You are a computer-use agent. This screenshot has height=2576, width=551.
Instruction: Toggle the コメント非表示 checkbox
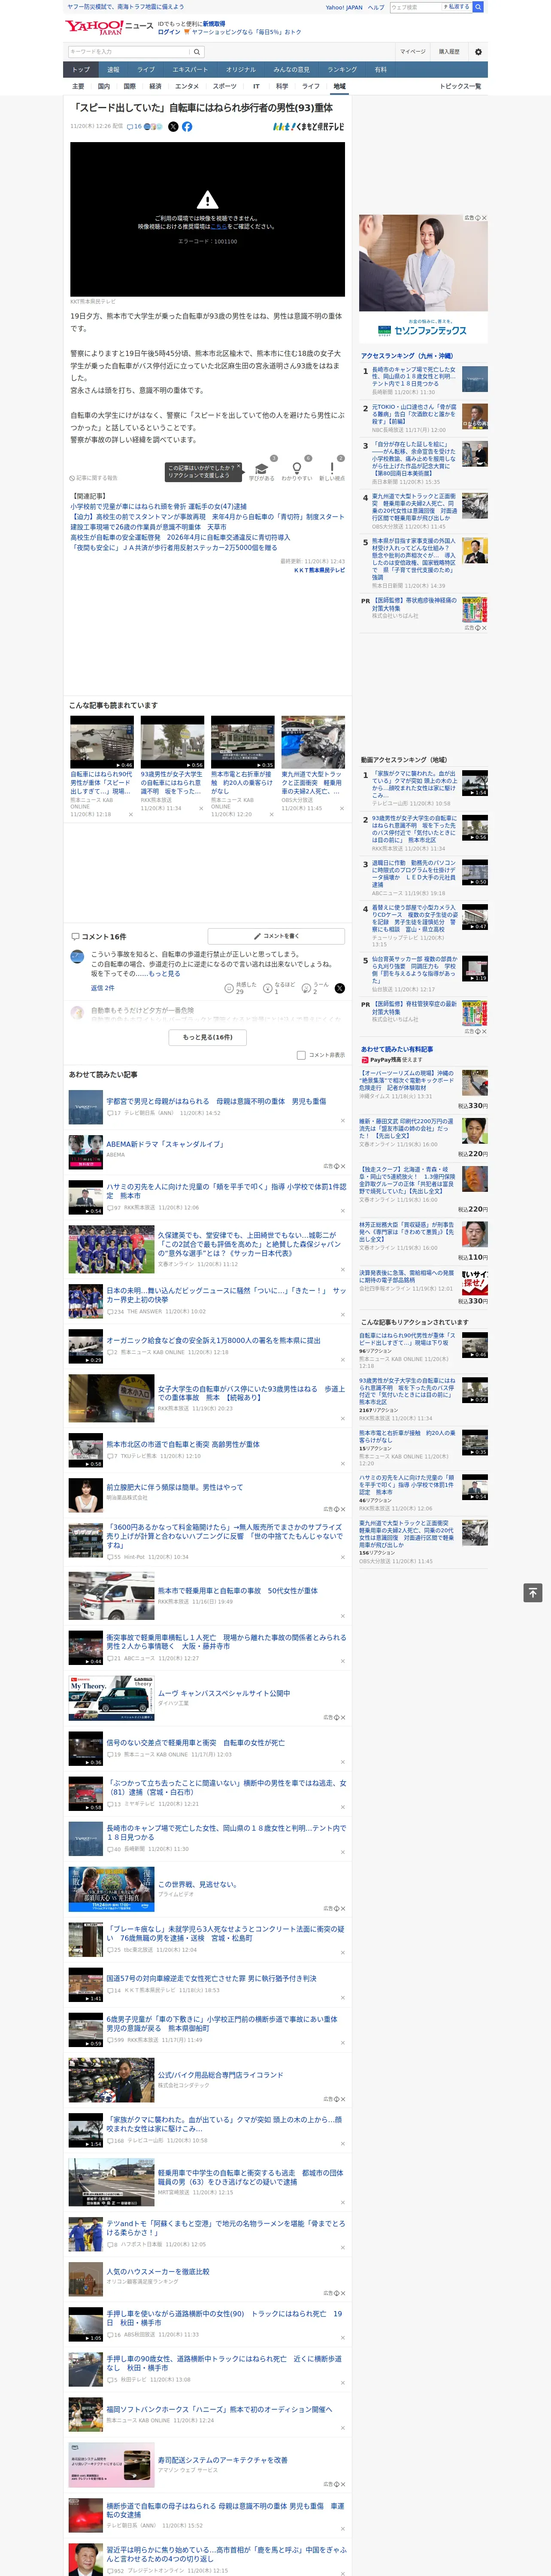pyautogui.click(x=301, y=1055)
